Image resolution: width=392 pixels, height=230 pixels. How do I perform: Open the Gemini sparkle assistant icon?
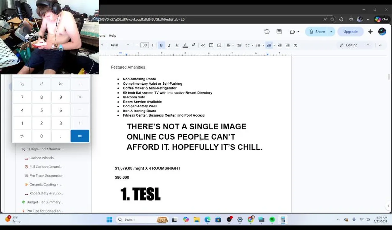coord(370,32)
